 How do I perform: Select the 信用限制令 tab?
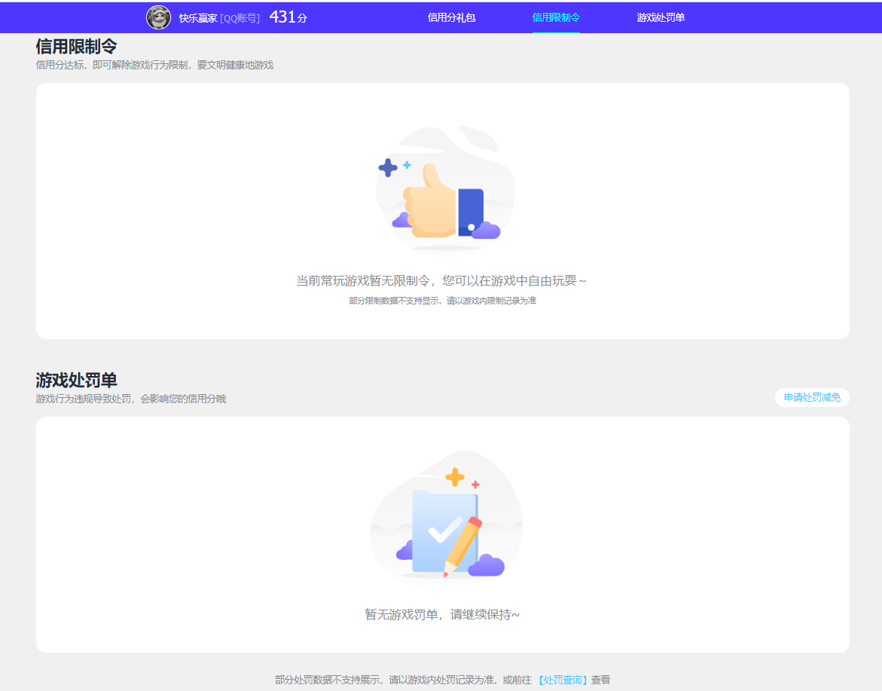(x=556, y=17)
